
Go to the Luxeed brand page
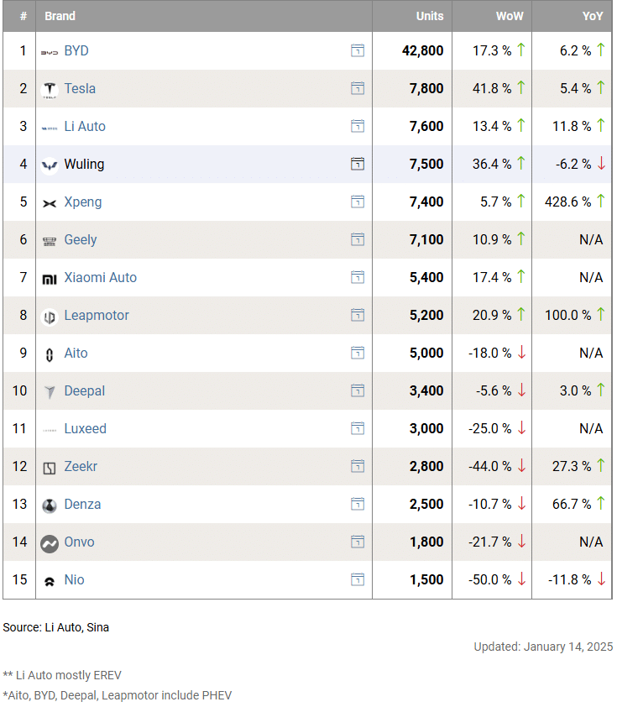point(86,429)
